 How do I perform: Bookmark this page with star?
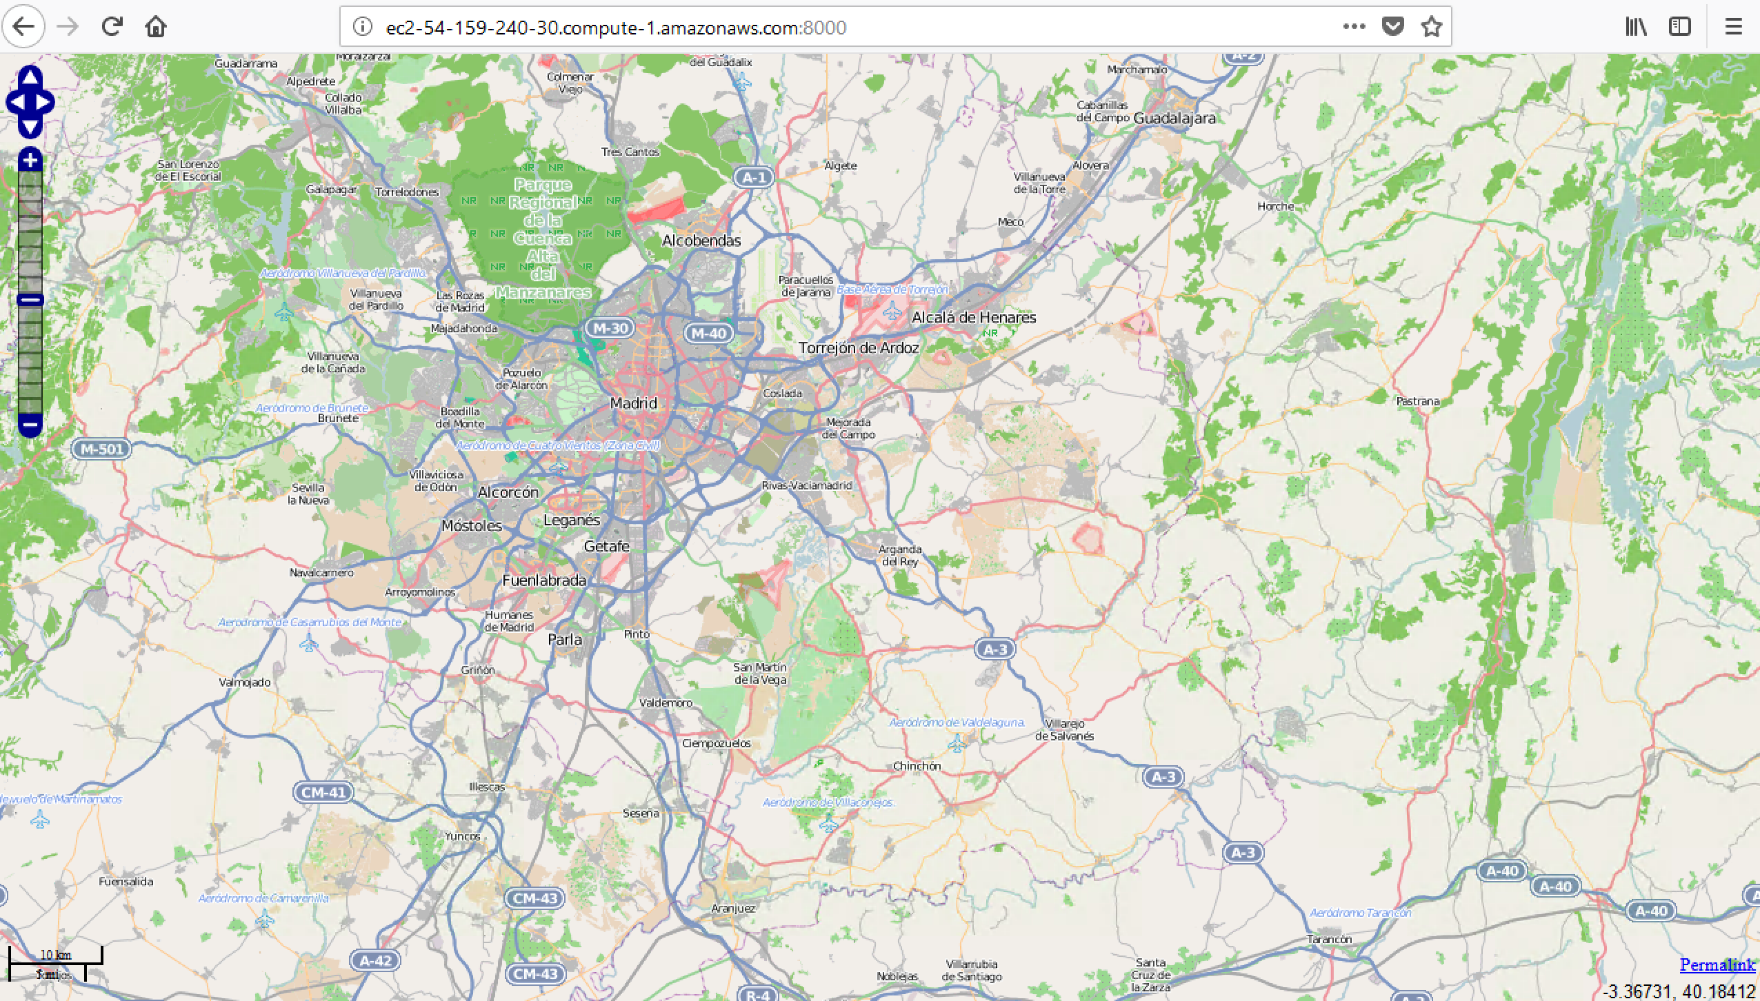tap(1432, 27)
